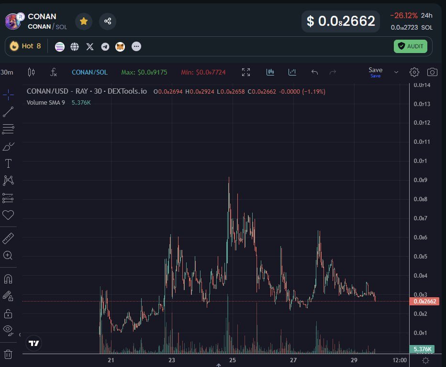Toggle stay in drawing mode pencil-lock
Image resolution: width=446 pixels, height=367 pixels.
8,296
